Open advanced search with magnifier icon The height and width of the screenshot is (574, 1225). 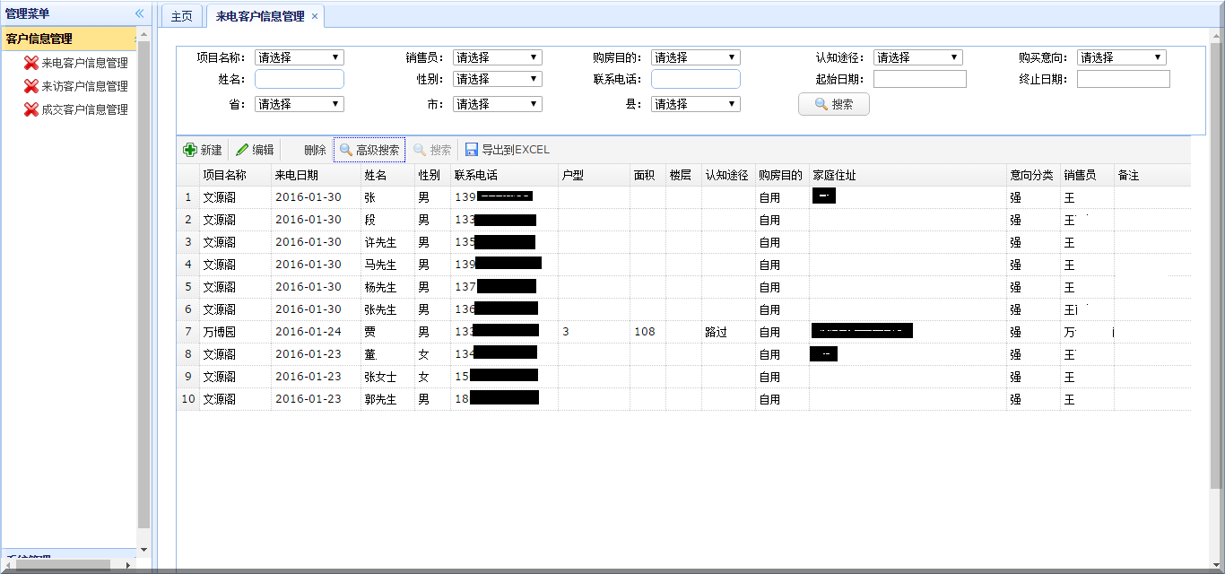click(346, 150)
